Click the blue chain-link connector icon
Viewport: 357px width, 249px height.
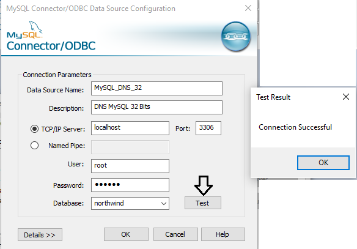(235, 37)
